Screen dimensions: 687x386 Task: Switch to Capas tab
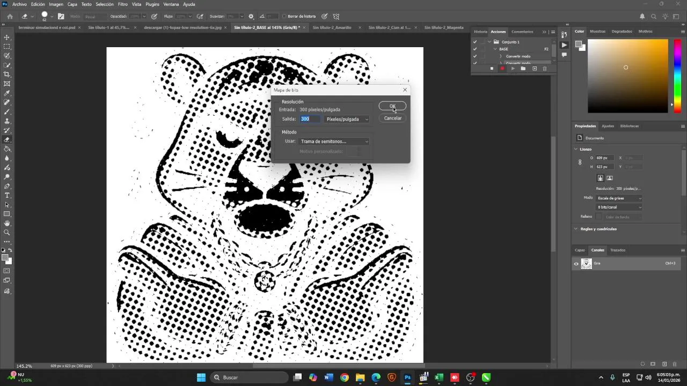click(x=580, y=250)
